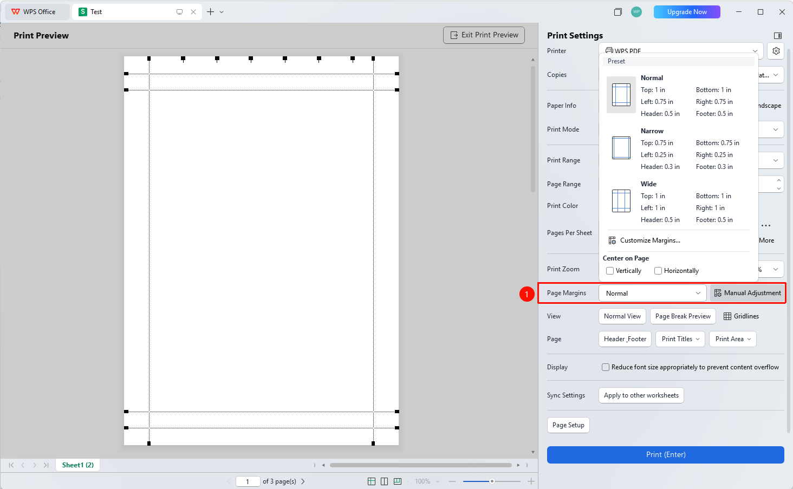This screenshot has width=793, height=489.
Task: Click the zoom slider handle
Action: [492, 481]
